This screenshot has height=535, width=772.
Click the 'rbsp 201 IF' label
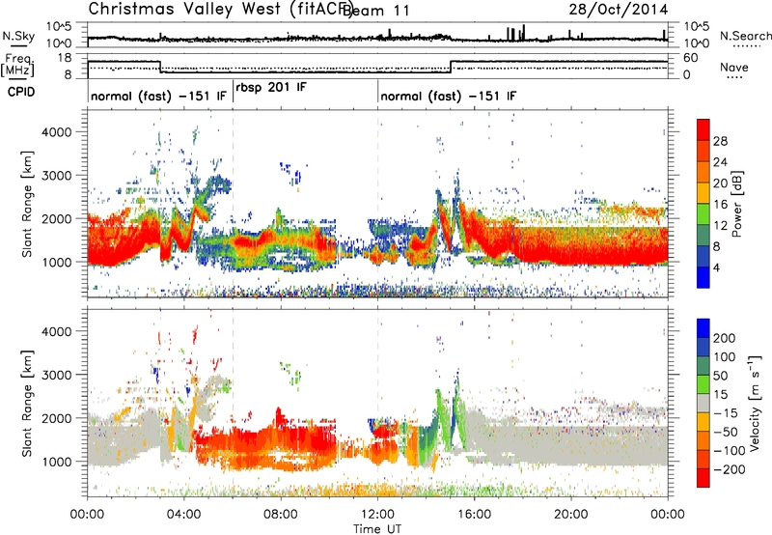[271, 87]
